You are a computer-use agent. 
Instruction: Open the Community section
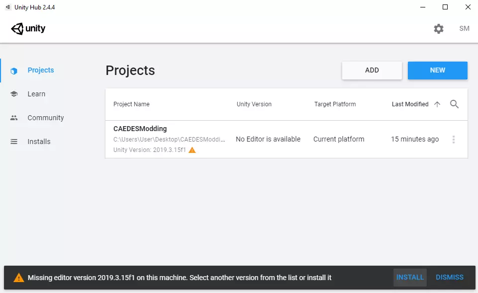click(46, 118)
